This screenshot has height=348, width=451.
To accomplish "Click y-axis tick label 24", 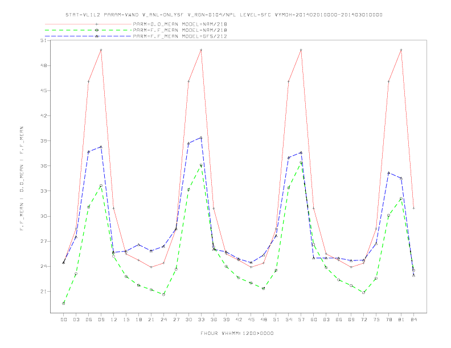I will (x=43, y=266).
